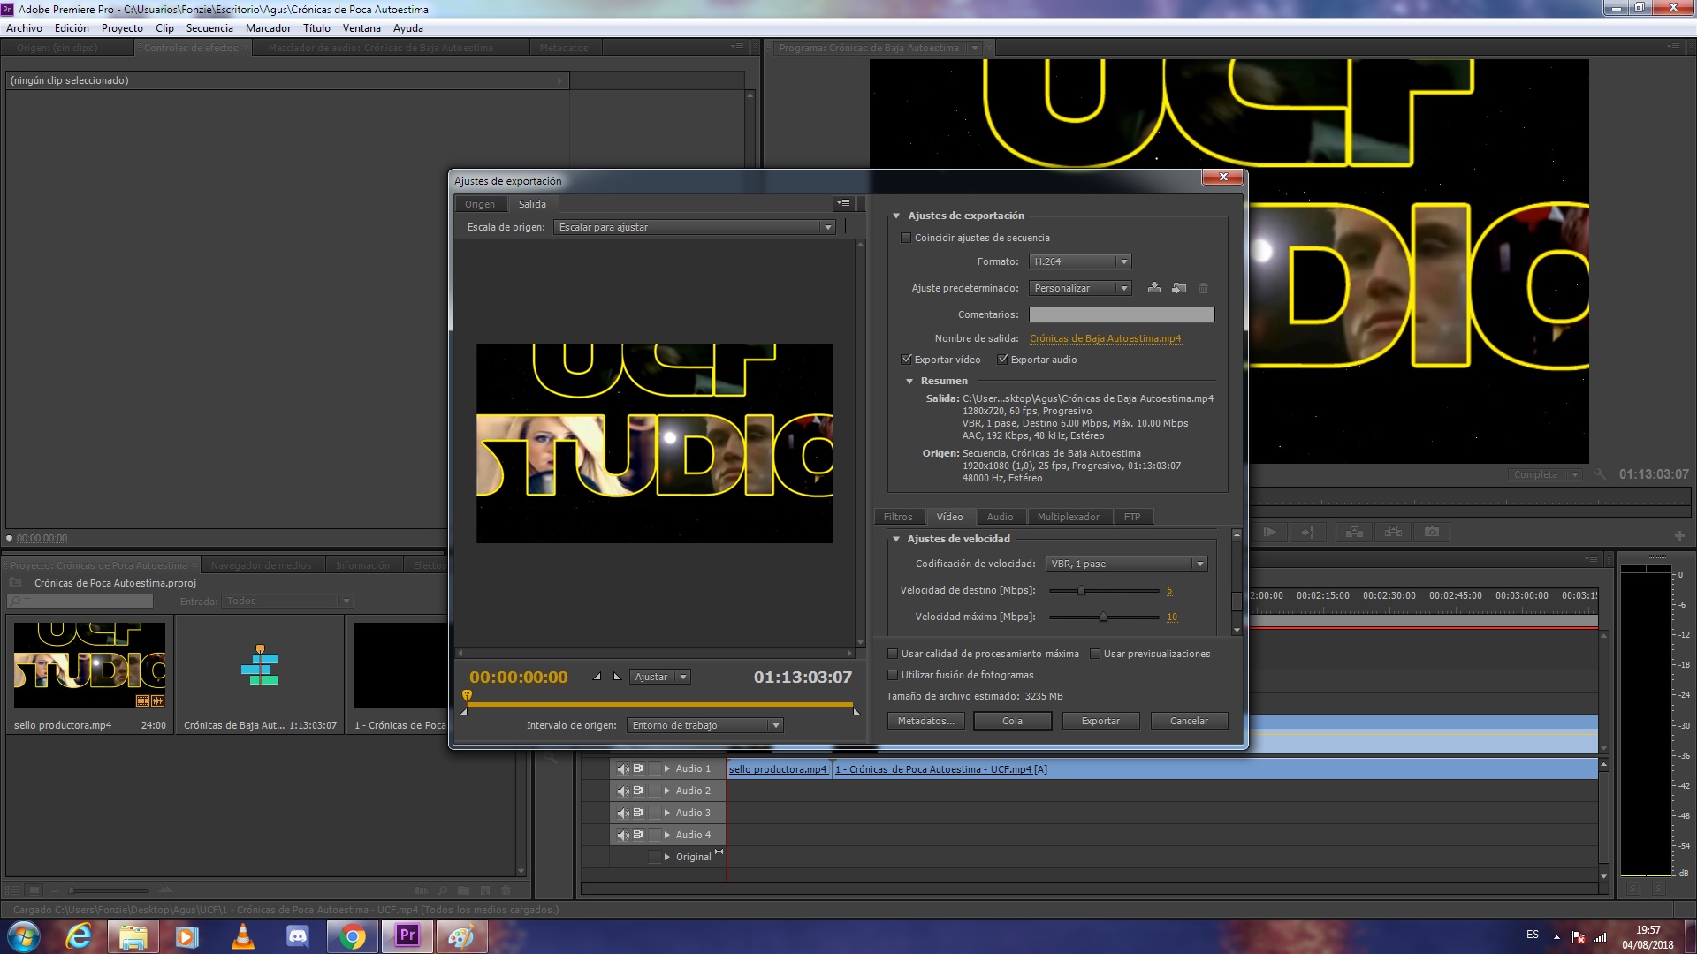Open the button editor plus icon
This screenshot has height=954, width=1697.
(x=1679, y=535)
